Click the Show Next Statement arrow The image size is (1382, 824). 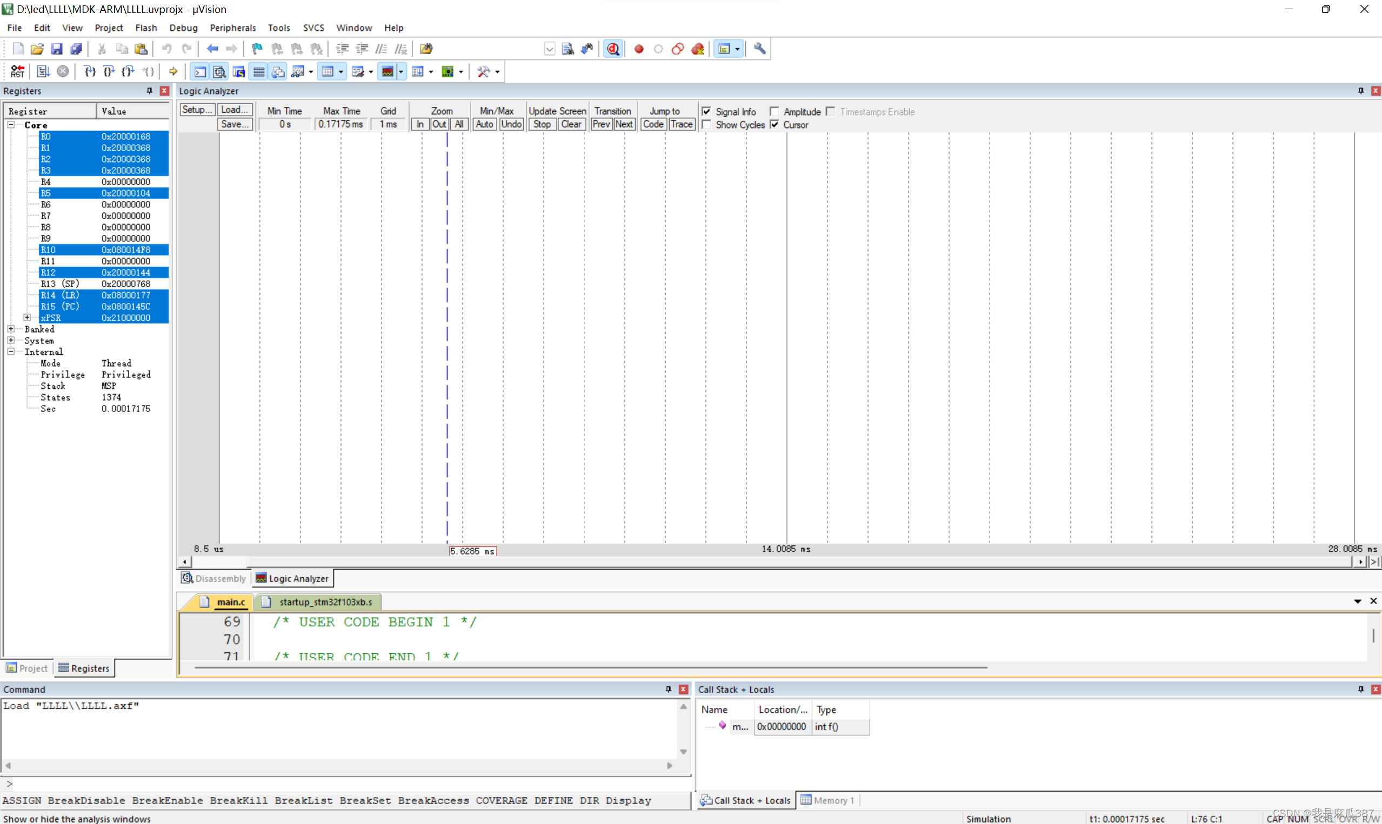tap(173, 72)
